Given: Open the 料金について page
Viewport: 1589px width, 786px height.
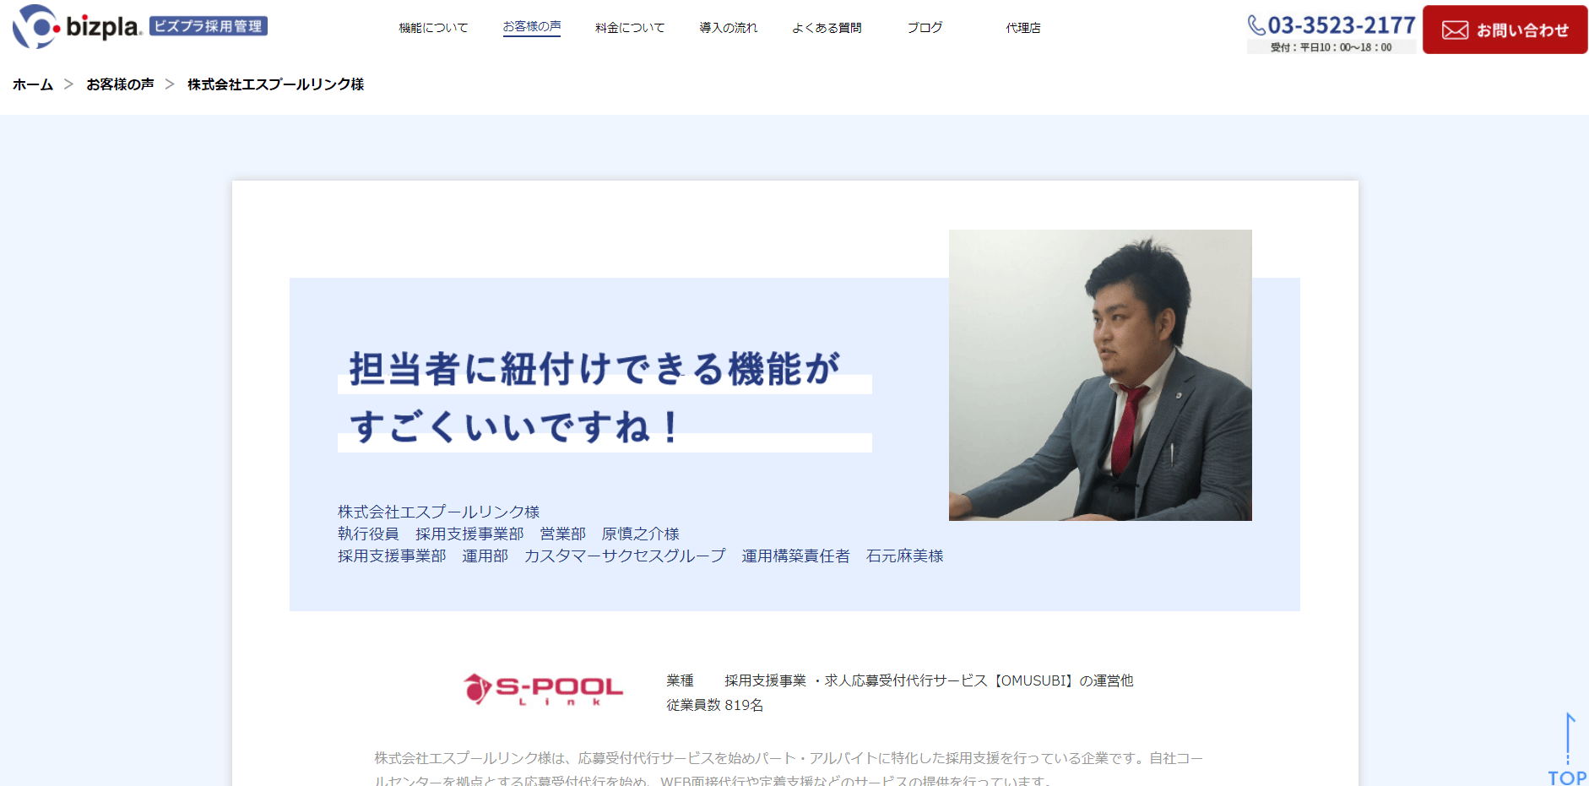Looking at the screenshot, I should click(630, 28).
